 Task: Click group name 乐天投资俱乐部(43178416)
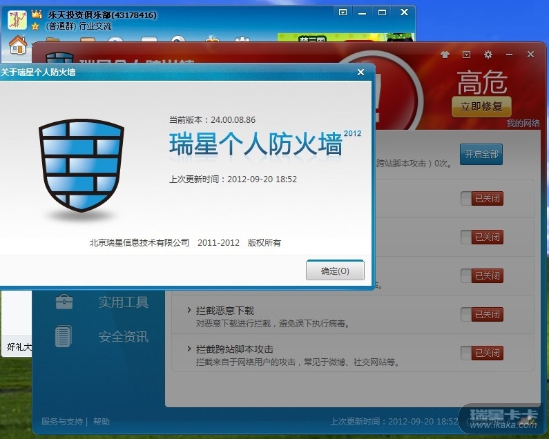(102, 14)
